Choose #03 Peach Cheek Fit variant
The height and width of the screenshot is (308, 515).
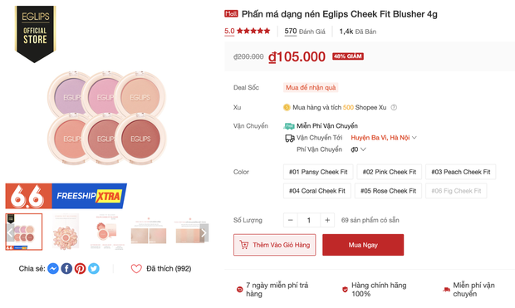(460, 172)
